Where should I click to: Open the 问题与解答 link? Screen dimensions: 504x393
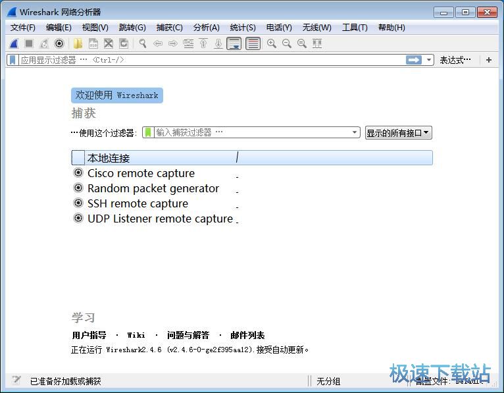(x=188, y=336)
